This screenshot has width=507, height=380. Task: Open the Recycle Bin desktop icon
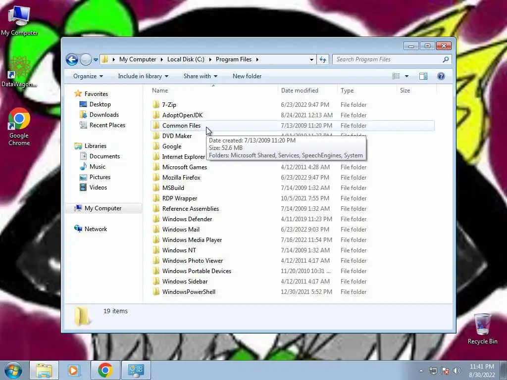click(x=482, y=329)
